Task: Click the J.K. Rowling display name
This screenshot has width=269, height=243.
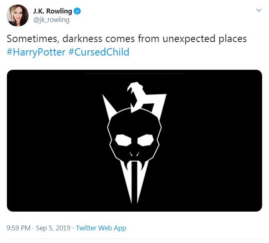Action: click(52, 11)
